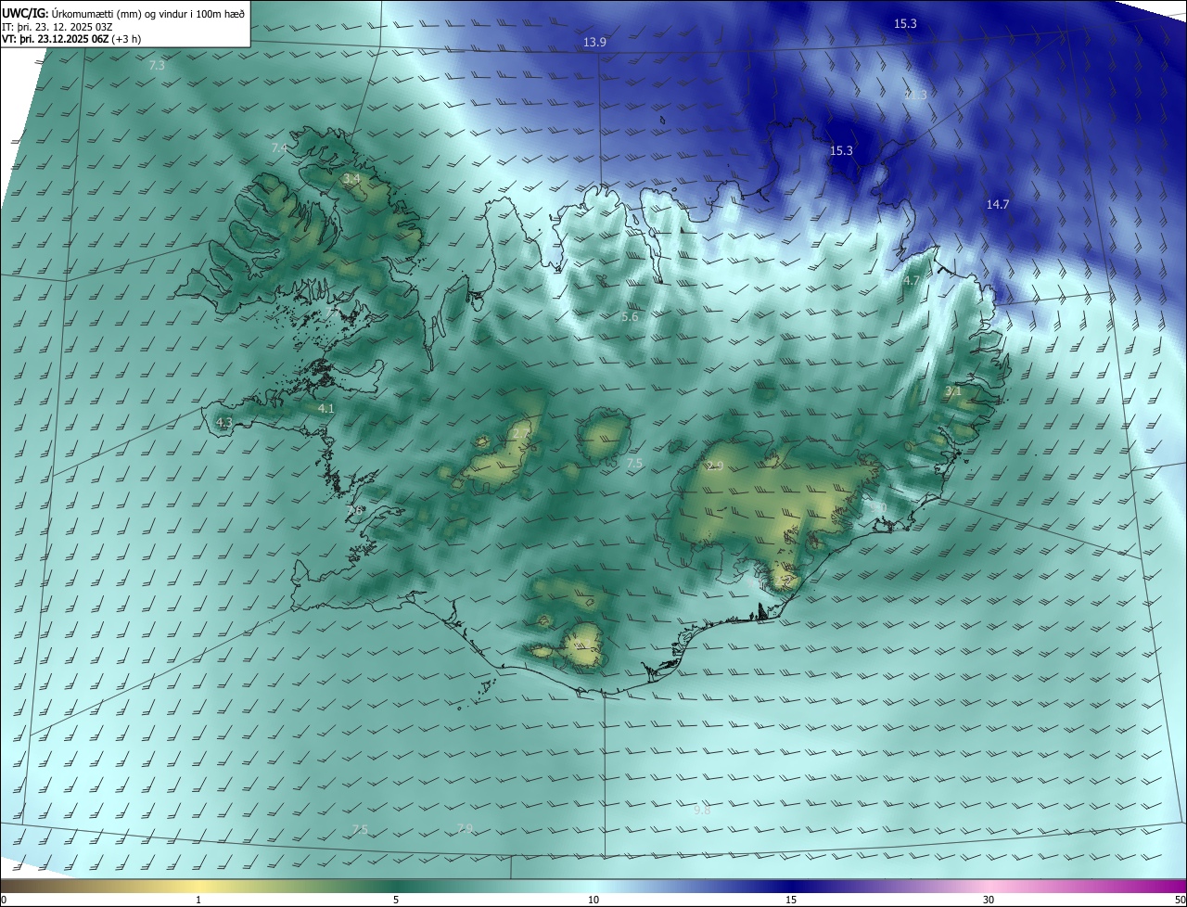This screenshot has width=1187, height=907.
Task: Click the 1 tick on the color scale
Action: [198, 900]
